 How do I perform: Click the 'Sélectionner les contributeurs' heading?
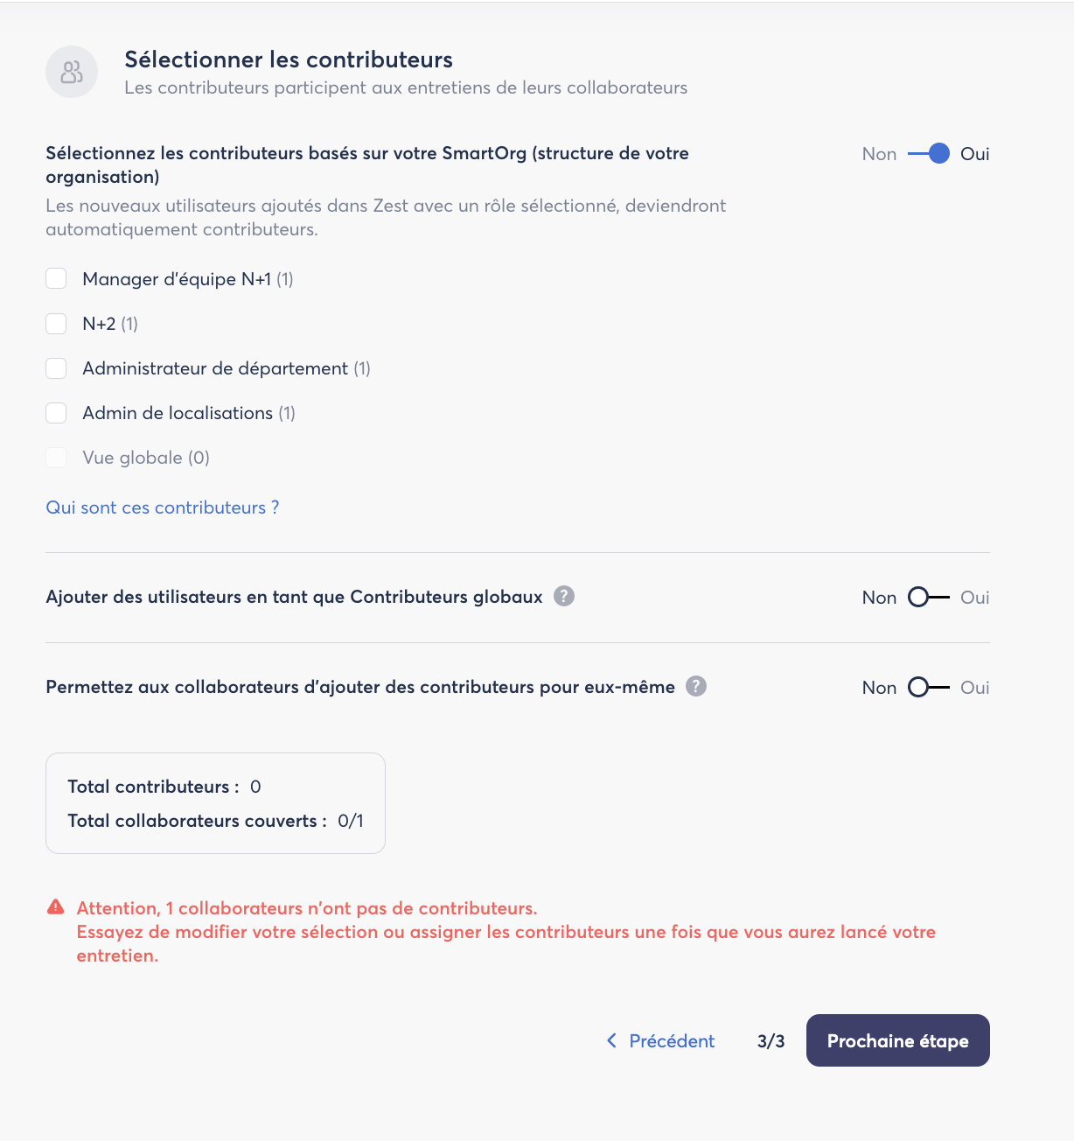pos(289,59)
